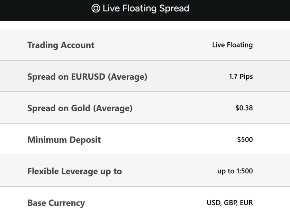The image size is (290, 208).
Task: Click the USD, GBP, EUR currency value
Action: (x=230, y=203)
